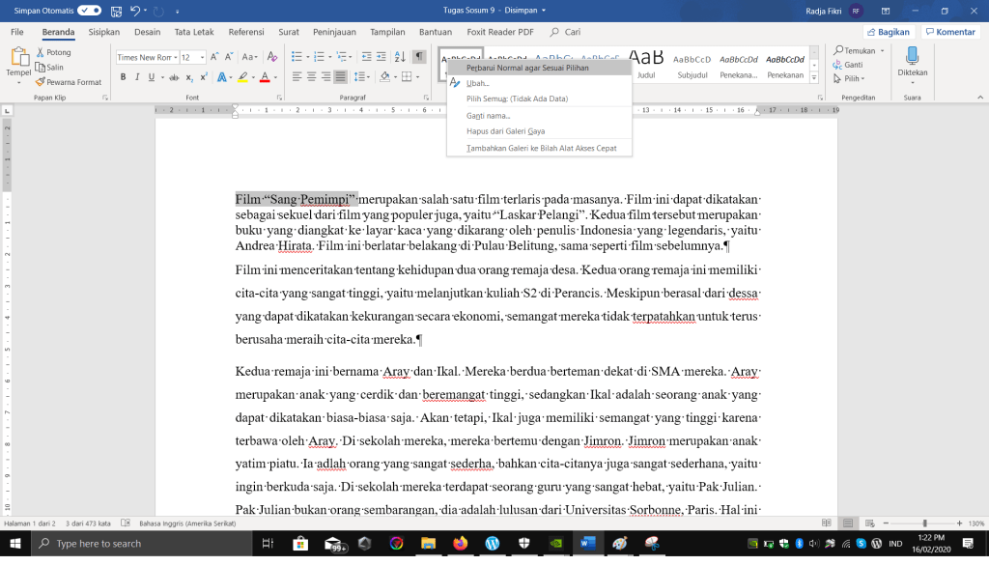
Task: Click the bulleted list icon
Action: click(x=298, y=57)
